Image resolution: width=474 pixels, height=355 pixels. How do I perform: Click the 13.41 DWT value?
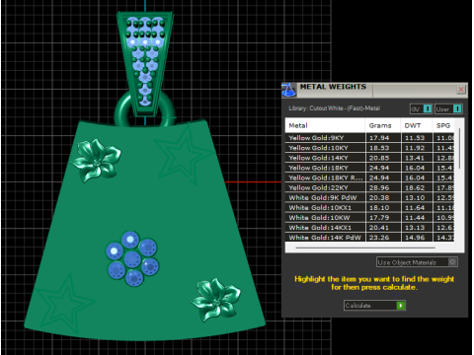pos(415,158)
